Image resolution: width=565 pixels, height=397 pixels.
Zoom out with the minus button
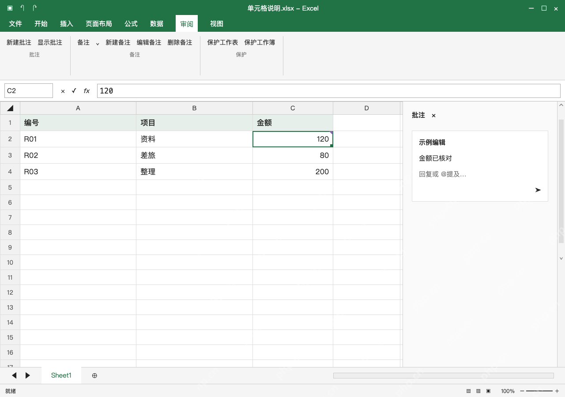(x=522, y=391)
